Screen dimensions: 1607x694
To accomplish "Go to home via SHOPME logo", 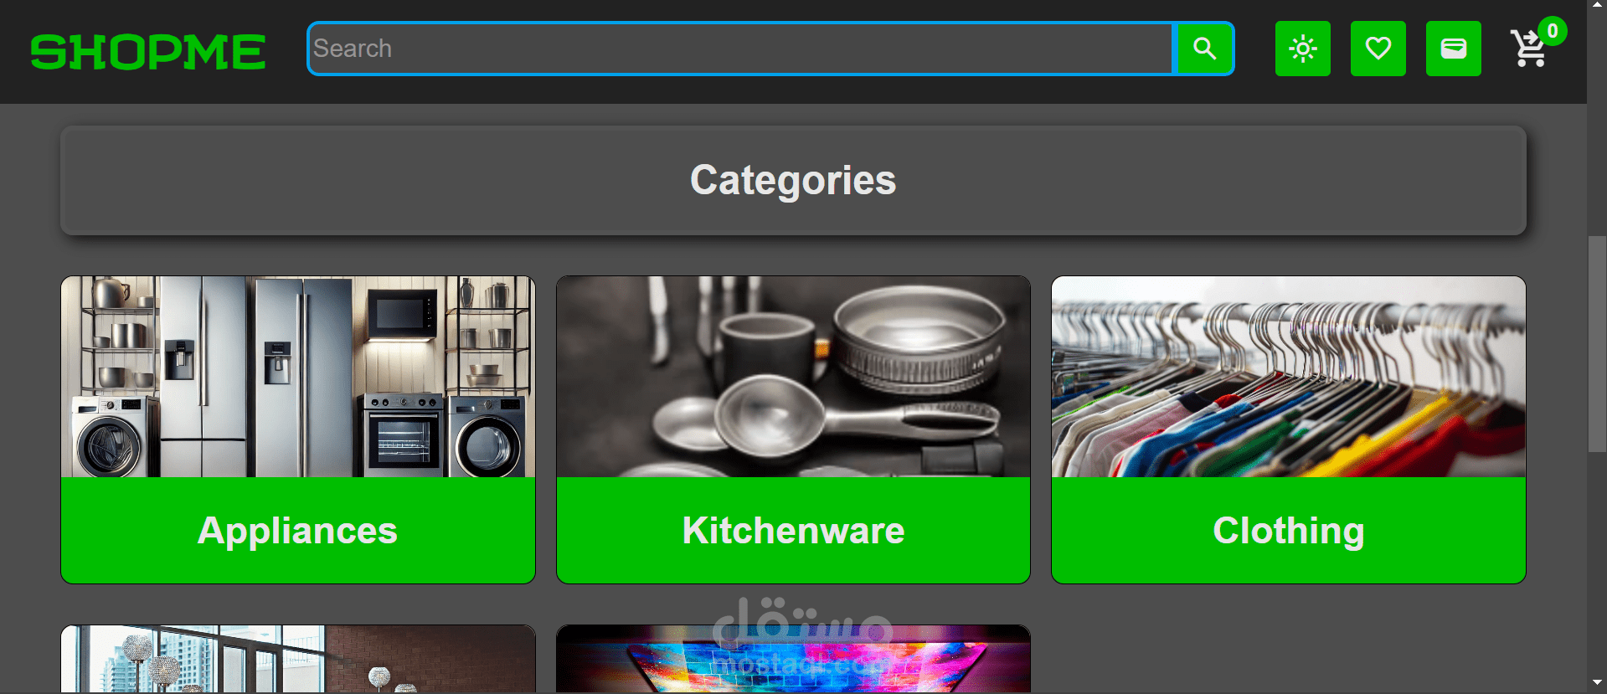I will tap(148, 51).
